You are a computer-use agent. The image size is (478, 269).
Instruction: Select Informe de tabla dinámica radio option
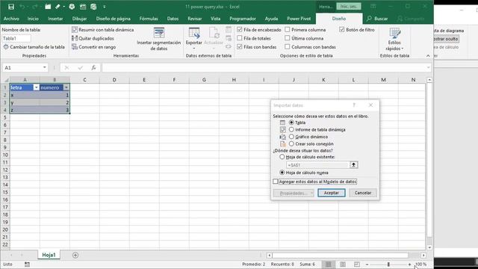tap(291, 129)
